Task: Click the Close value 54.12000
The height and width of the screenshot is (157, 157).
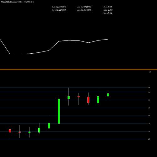Action: pyautogui.click(x=59, y=10)
